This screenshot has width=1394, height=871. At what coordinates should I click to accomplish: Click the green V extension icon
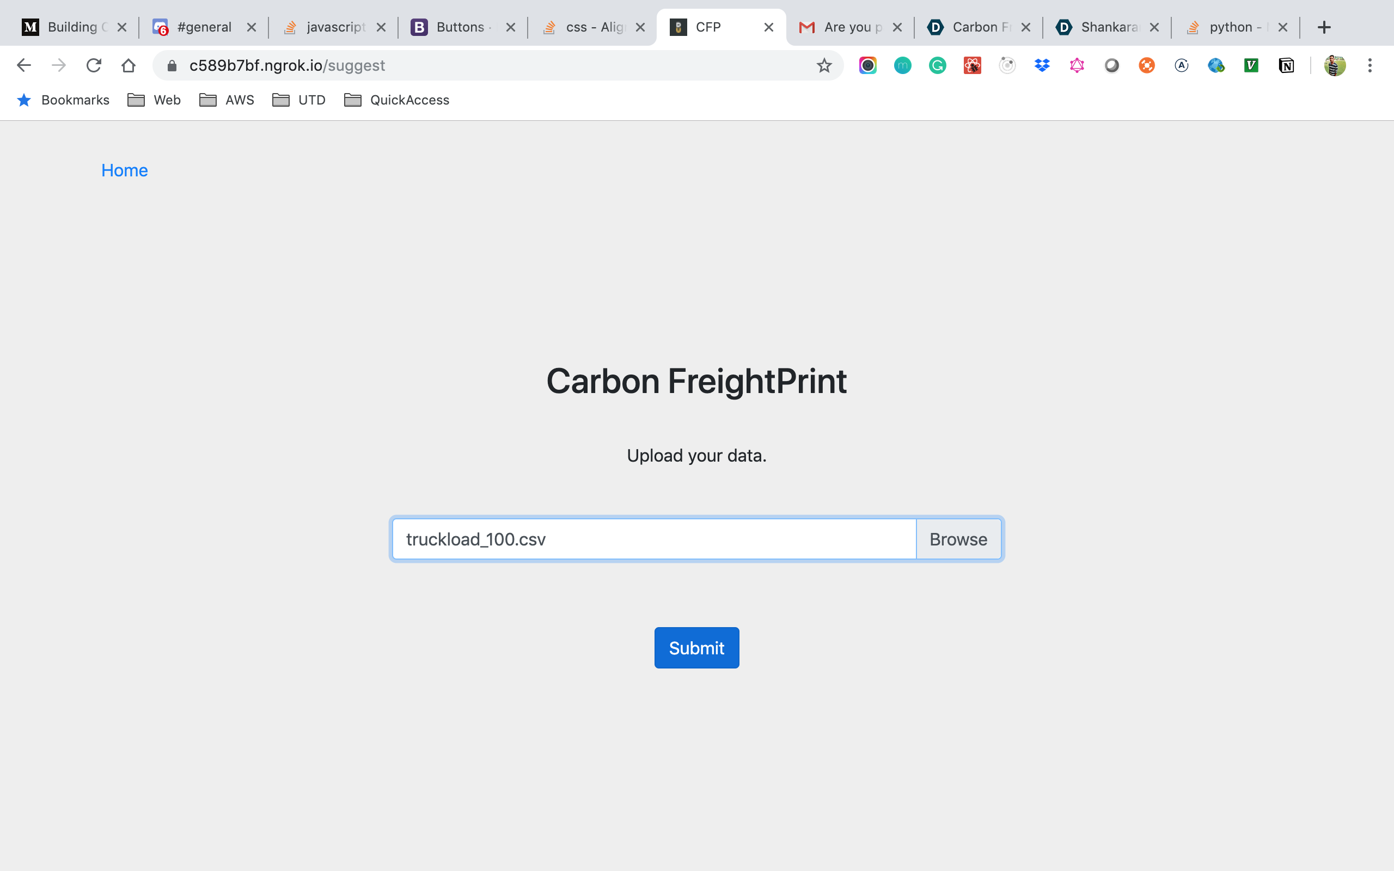1251,66
